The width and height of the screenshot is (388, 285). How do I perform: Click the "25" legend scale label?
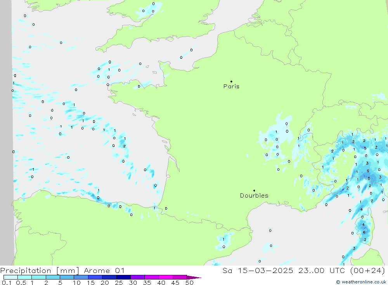119,283
